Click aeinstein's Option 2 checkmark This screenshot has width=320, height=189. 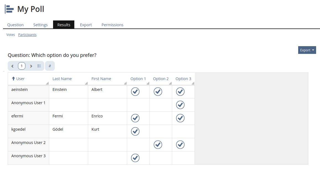tap(158, 91)
